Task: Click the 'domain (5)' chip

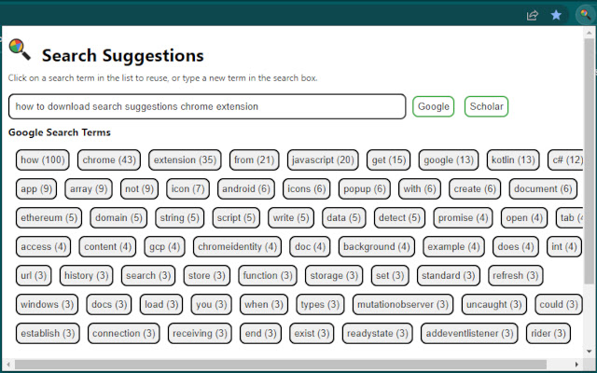Action: click(x=118, y=217)
